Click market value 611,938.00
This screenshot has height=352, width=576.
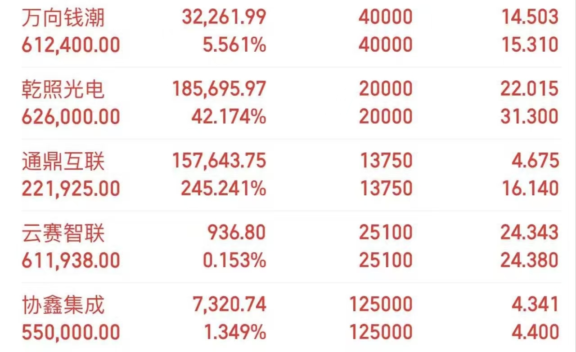pyautogui.click(x=71, y=260)
